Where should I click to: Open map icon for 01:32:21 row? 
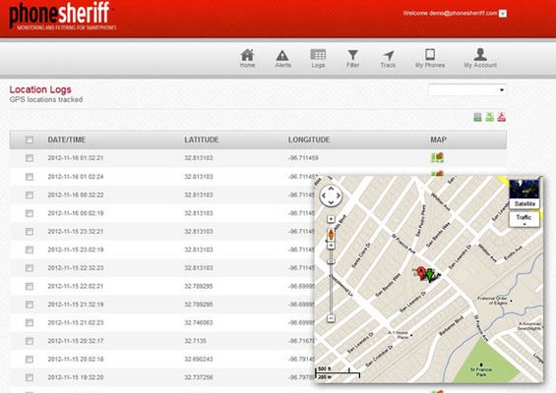(438, 157)
